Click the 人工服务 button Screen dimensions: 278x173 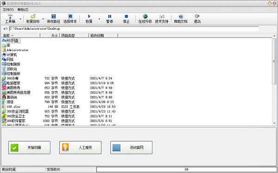81,147
